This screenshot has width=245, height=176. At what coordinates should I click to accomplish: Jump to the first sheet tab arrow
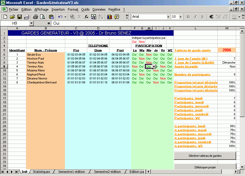coord(2,172)
